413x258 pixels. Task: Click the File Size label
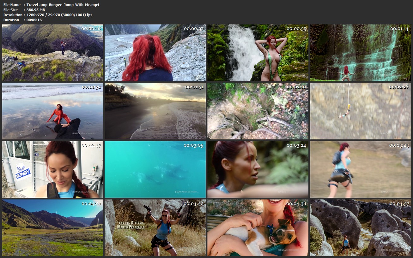click(x=11, y=10)
